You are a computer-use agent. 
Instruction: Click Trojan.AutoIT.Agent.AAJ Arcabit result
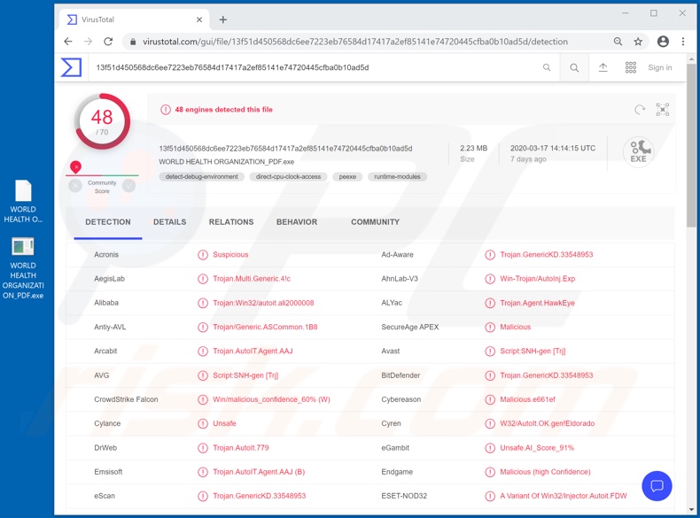click(253, 352)
